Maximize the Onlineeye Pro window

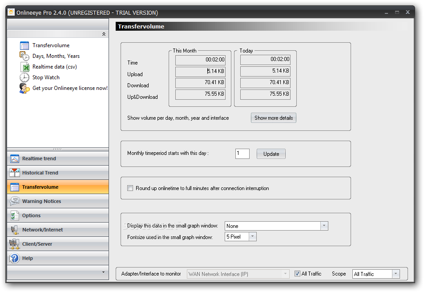click(x=397, y=12)
